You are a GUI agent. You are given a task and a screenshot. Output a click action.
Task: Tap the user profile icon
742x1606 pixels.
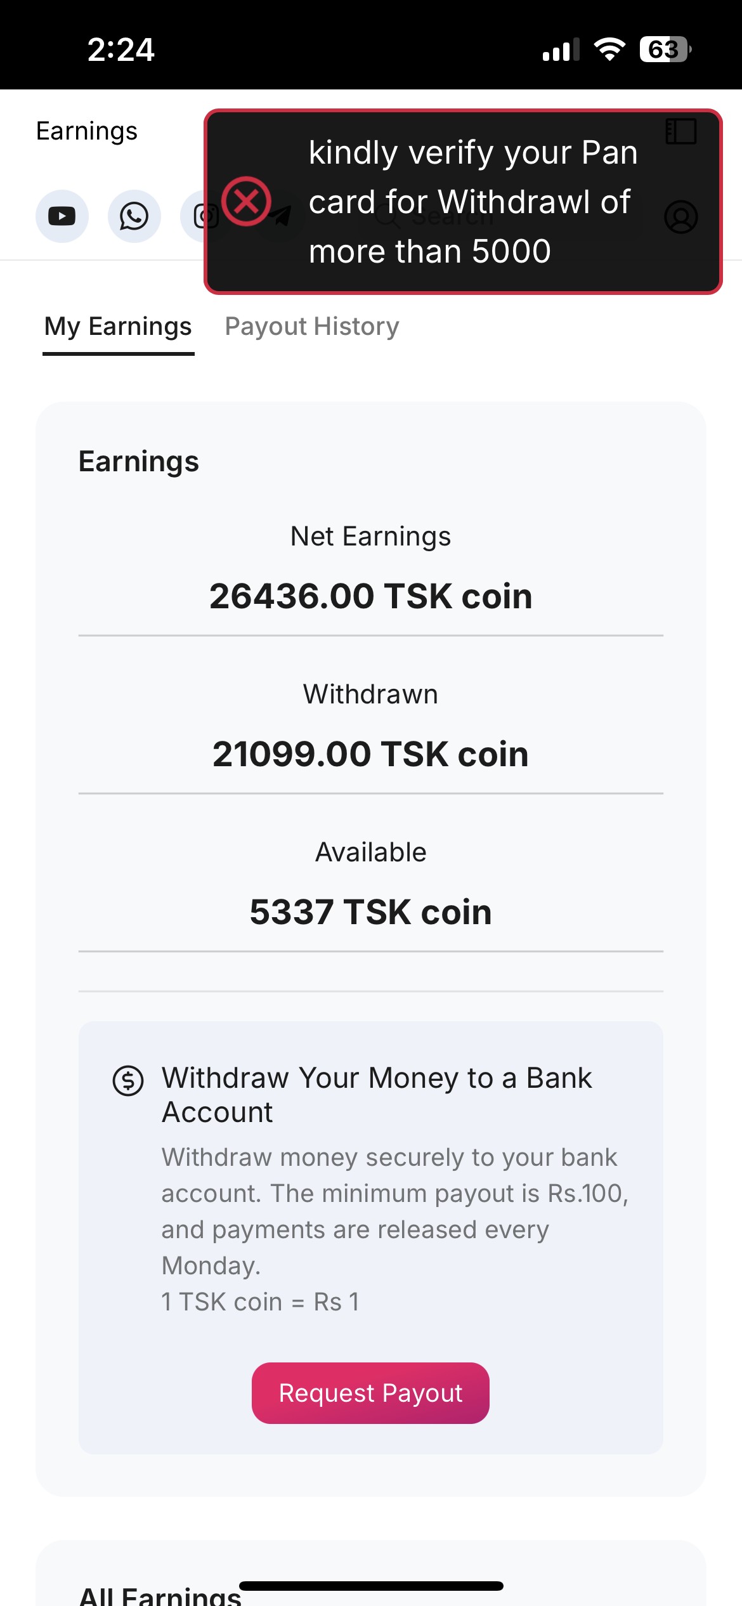[680, 217]
